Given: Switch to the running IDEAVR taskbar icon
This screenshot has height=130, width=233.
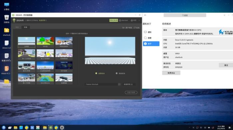Looking at the screenshot, I should coord(51,127).
